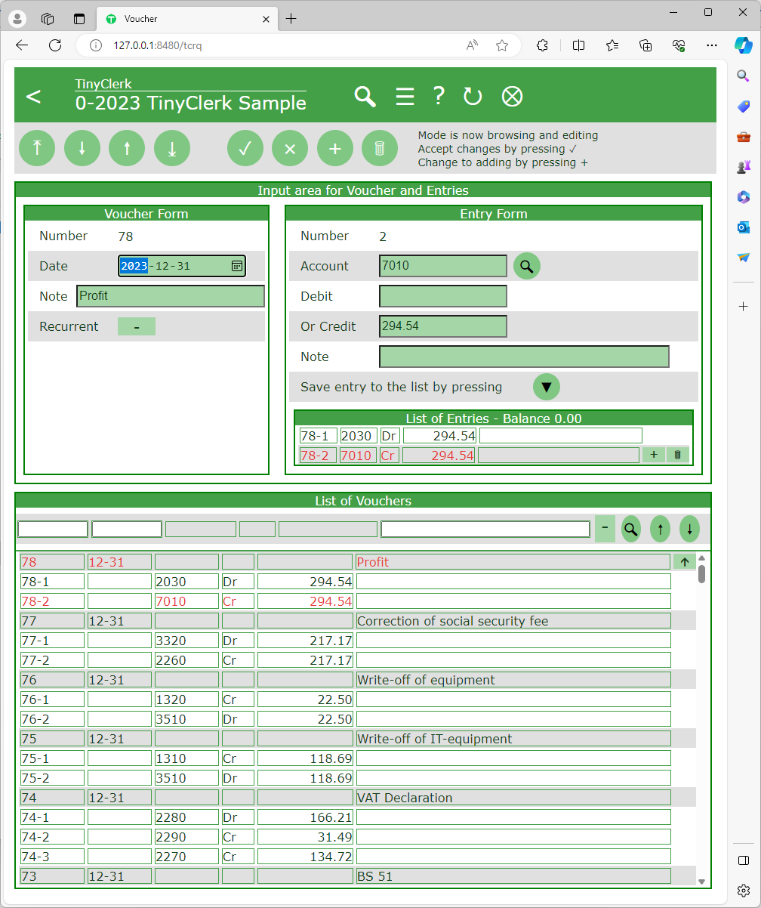The width and height of the screenshot is (761, 908).
Task: Delete entry 78-2 with small trash icon
Action: [x=677, y=455]
